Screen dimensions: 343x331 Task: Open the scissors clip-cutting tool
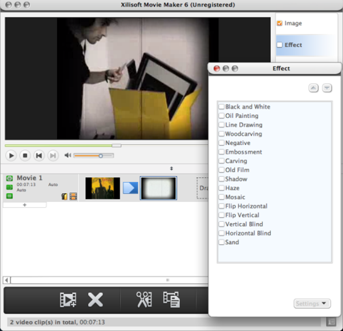144,299
